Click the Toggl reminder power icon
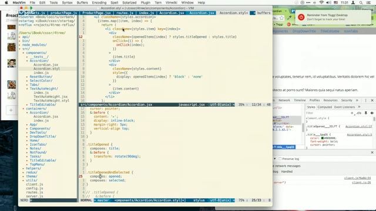The height and width of the screenshot is (211, 376). point(301,17)
